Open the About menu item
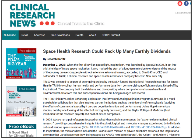The height and width of the screenshot is (139, 193). 93,35
